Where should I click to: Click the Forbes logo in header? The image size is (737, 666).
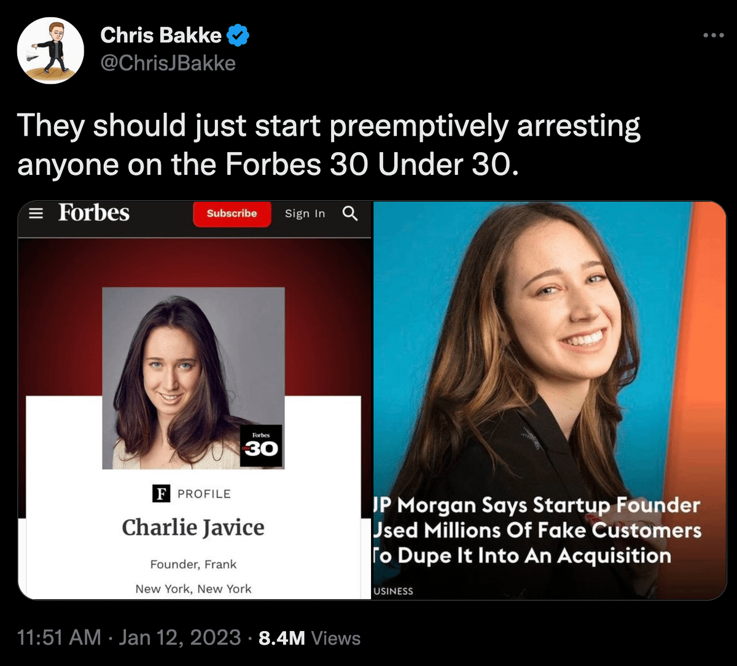(x=94, y=213)
